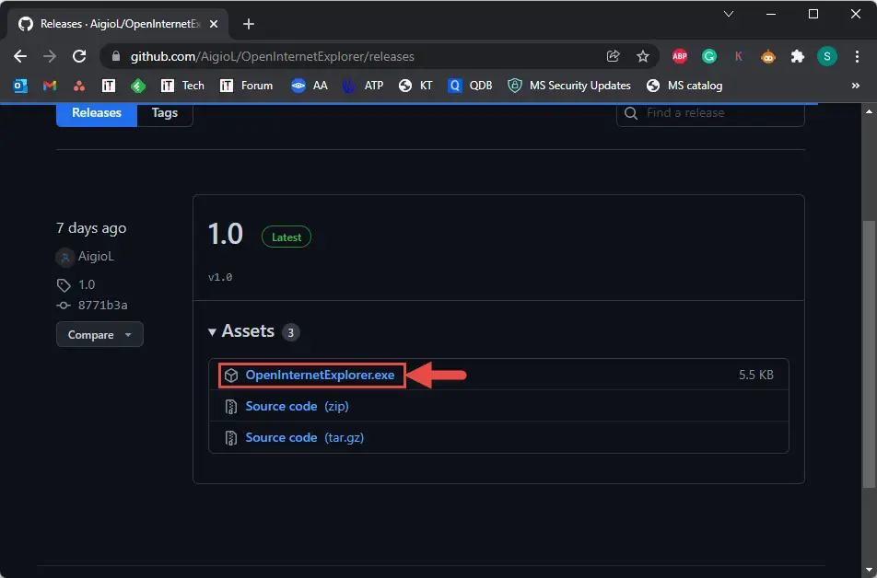Download Source code (tar.gz)

click(x=304, y=438)
